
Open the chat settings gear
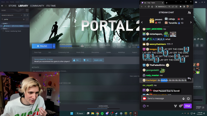(x=180, y=106)
